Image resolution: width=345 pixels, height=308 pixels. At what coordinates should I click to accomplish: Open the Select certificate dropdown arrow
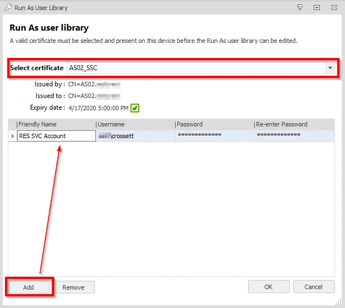coord(330,68)
